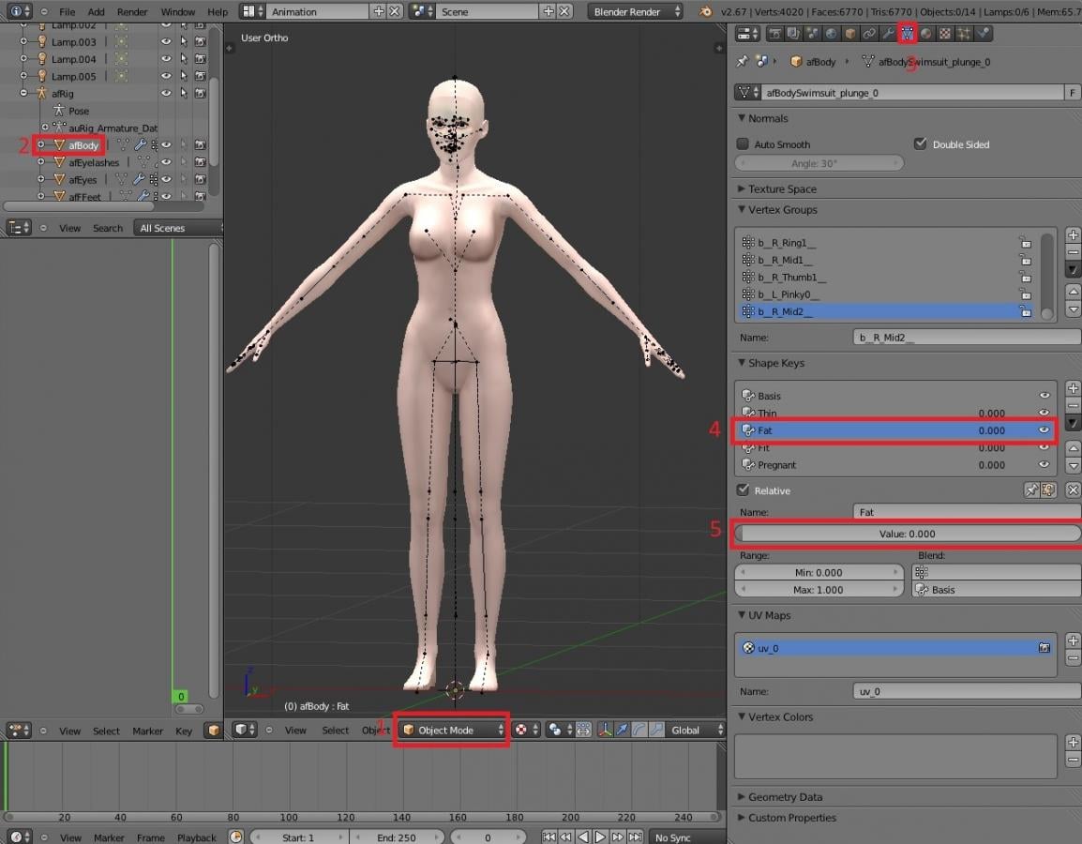Select the Fat shape key
Screen dimensions: 1082x844
[x=895, y=430]
